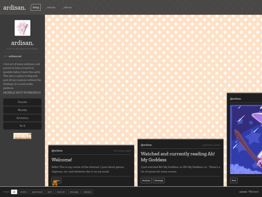Go to the ardisan. site logo in the header
This screenshot has width=262, height=197.
coord(15,7)
